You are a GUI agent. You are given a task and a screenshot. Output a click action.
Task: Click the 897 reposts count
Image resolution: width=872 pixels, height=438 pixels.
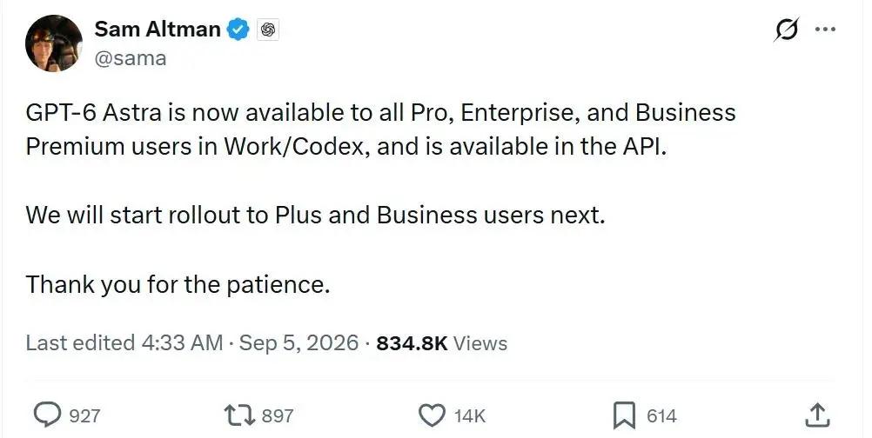point(277,415)
